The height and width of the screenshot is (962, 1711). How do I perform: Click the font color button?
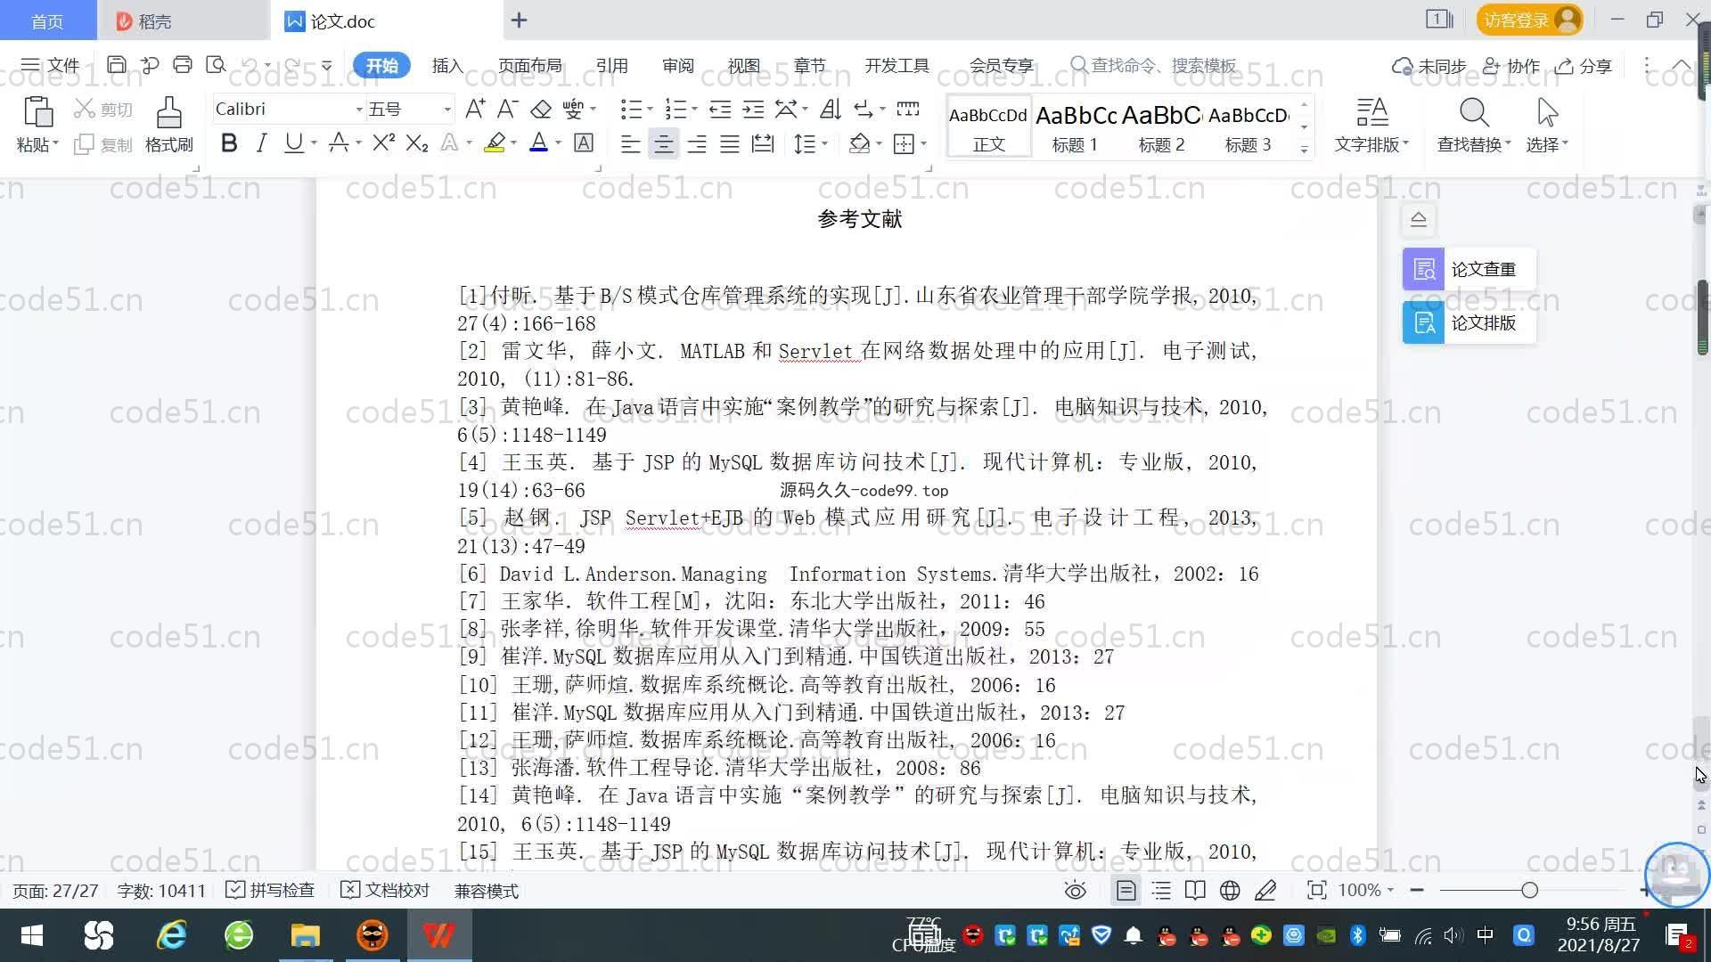(x=538, y=143)
